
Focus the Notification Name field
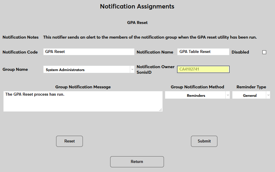[x=203, y=51]
